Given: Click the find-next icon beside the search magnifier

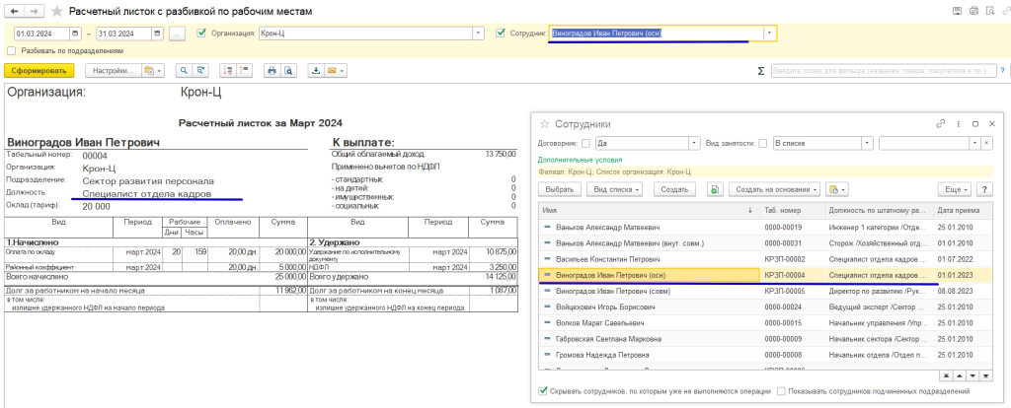Looking at the screenshot, I should (201, 70).
